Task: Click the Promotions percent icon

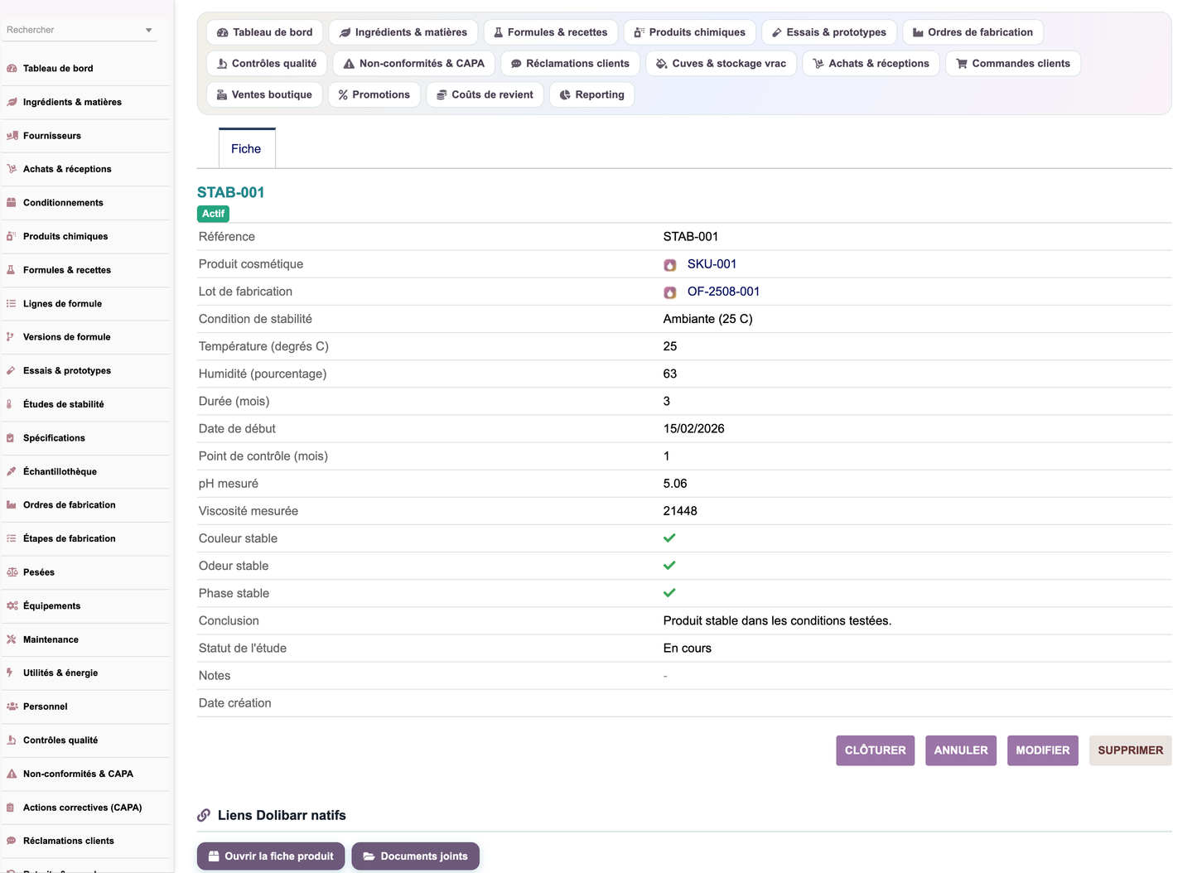Action: coord(343,95)
